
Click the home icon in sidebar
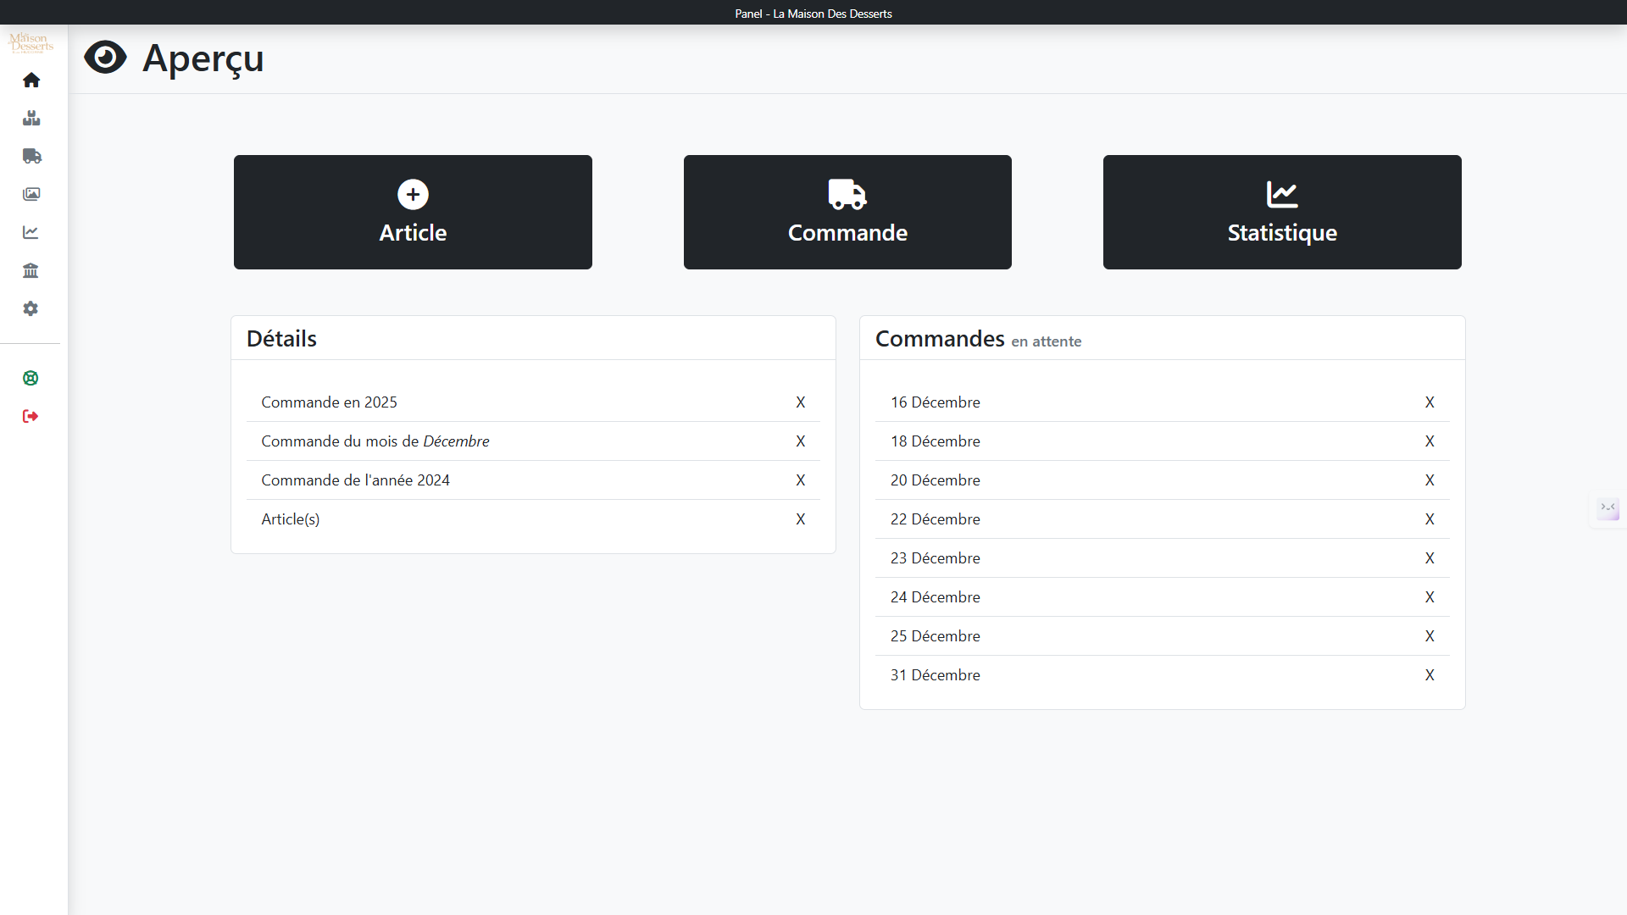[31, 80]
